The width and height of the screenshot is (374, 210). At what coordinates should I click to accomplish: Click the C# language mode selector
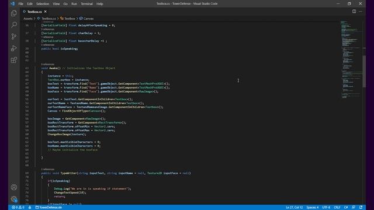click(346, 208)
